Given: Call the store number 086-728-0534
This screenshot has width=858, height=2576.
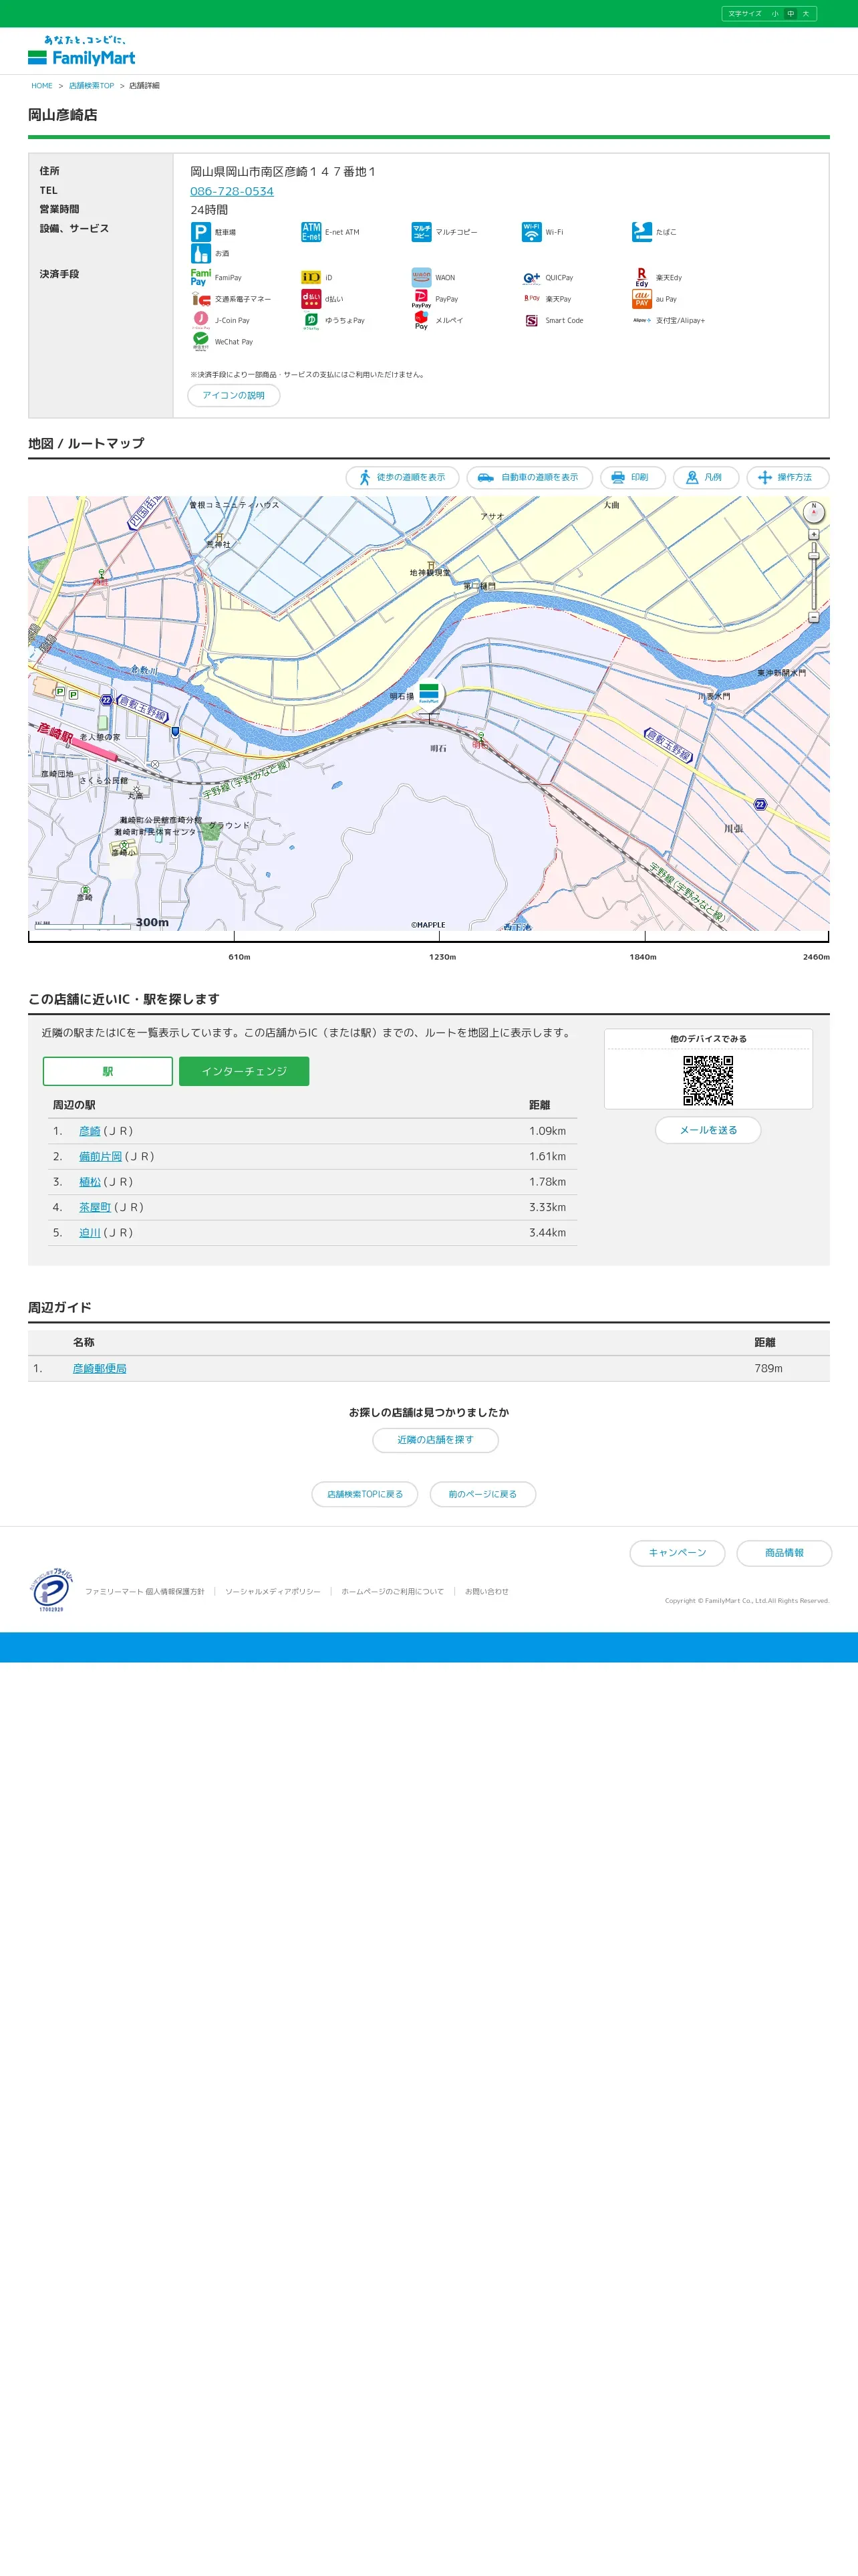Looking at the screenshot, I should click(x=232, y=191).
